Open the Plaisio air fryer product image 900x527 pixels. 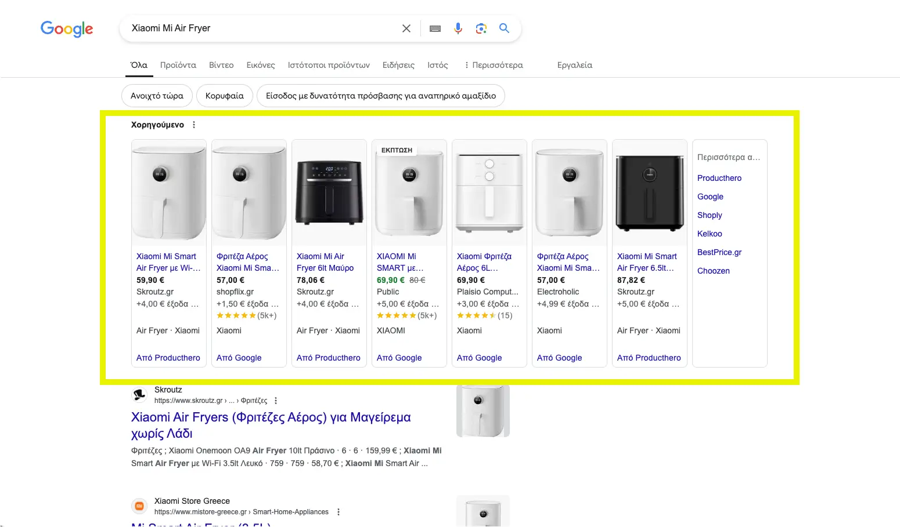489,192
